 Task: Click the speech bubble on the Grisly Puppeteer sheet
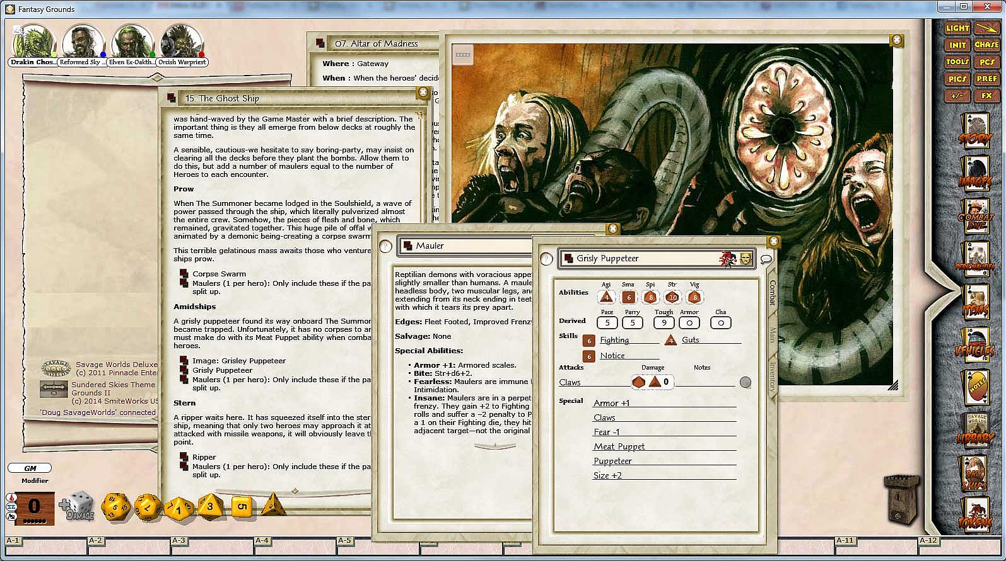point(766,259)
